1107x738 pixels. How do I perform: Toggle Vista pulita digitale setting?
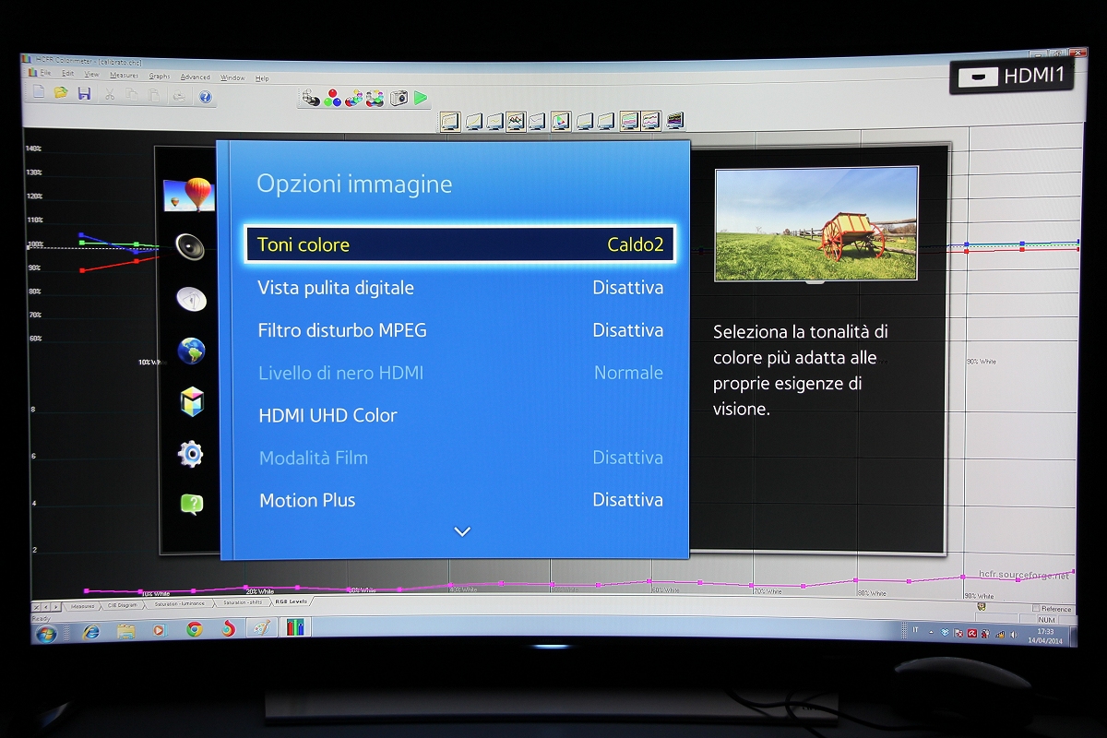(460, 288)
